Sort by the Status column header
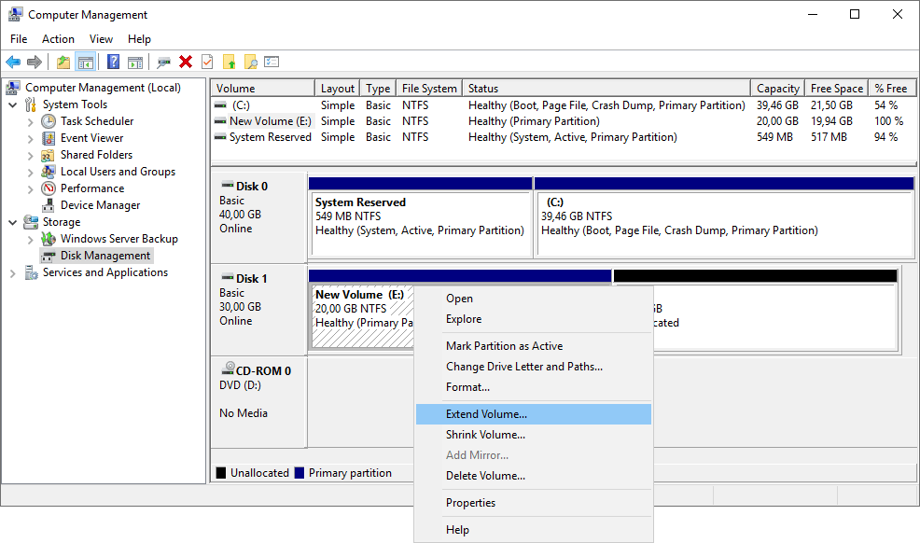This screenshot has width=920, height=543. click(x=606, y=88)
